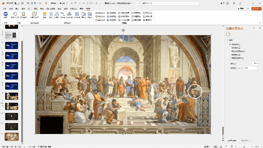263x148 pixels.
Task: Click the four-squares parallel relationship icon
Action: [x=77, y=14]
